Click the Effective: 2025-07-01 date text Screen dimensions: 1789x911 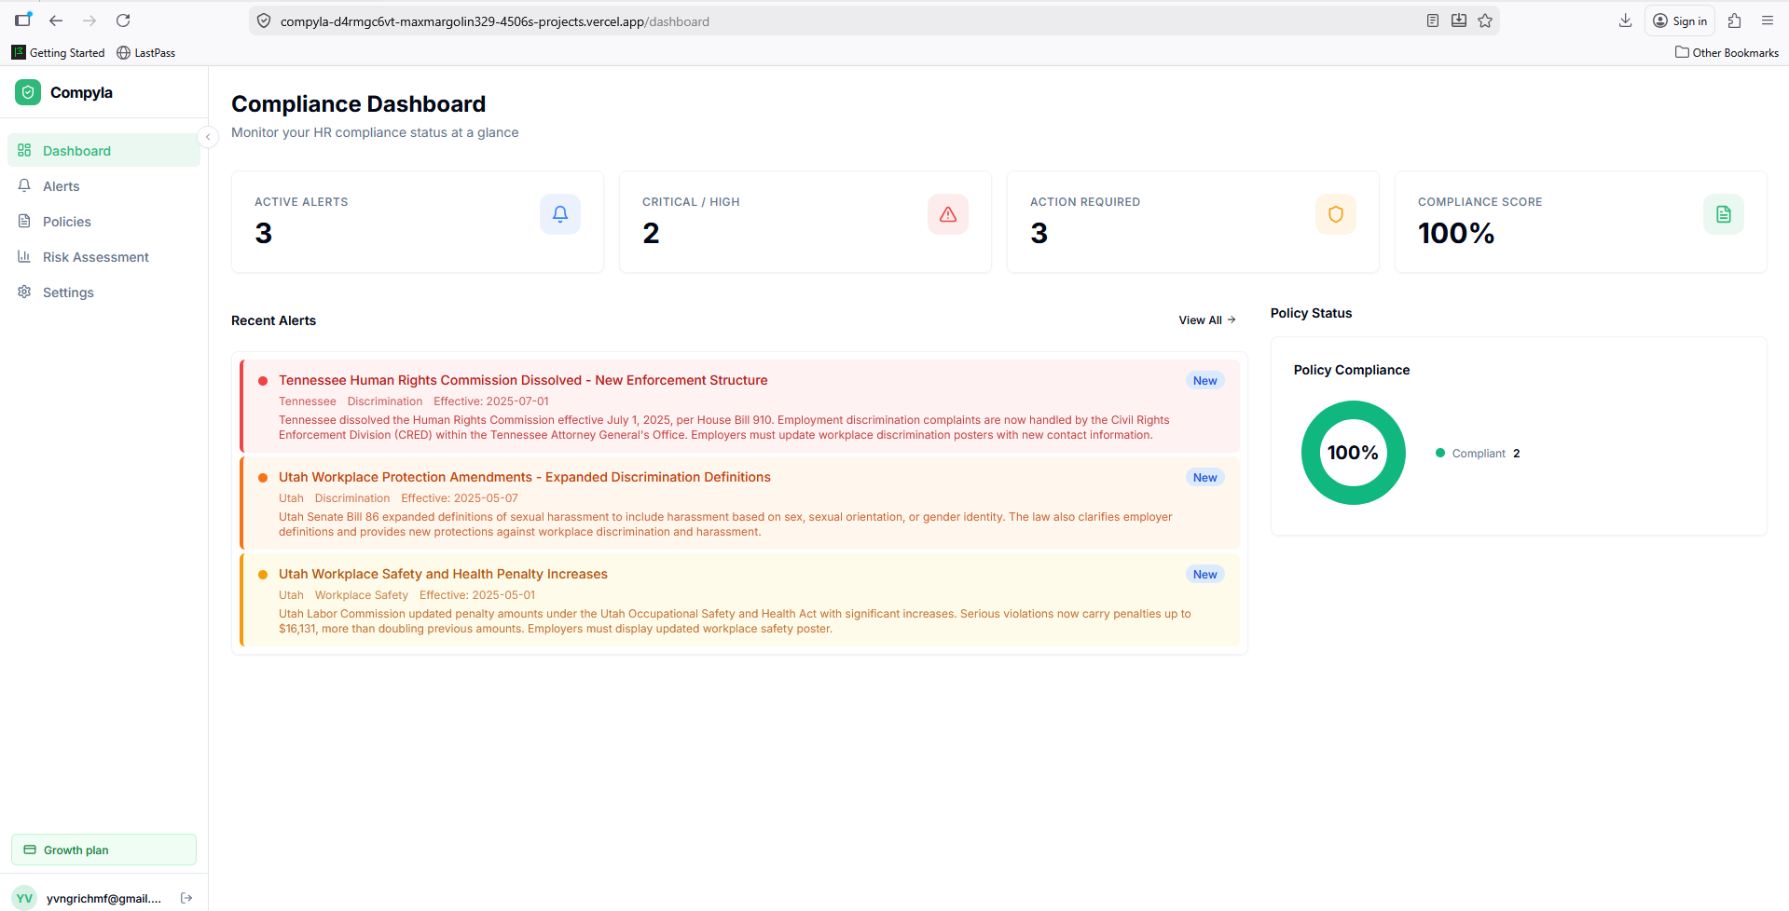click(491, 401)
